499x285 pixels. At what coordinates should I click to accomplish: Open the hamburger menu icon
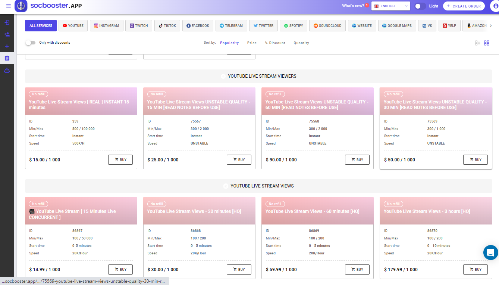pos(9,6)
